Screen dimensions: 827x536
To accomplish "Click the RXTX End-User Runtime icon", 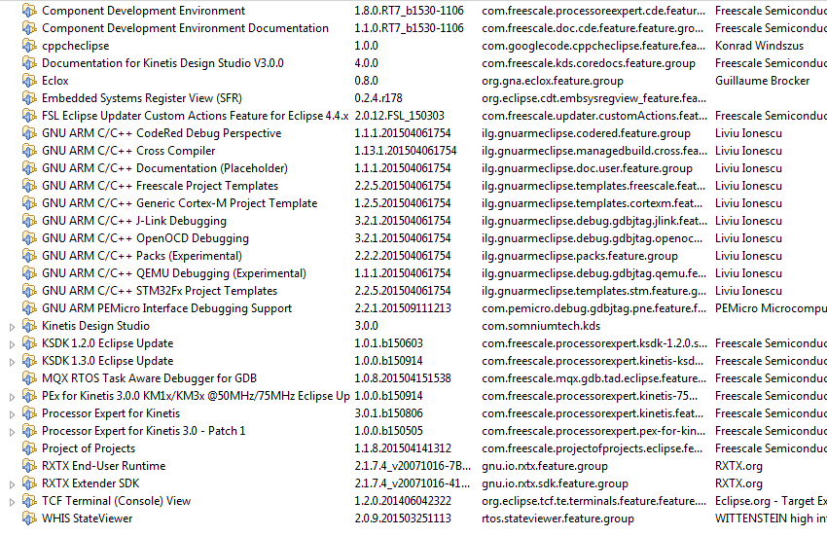I will tap(29, 466).
